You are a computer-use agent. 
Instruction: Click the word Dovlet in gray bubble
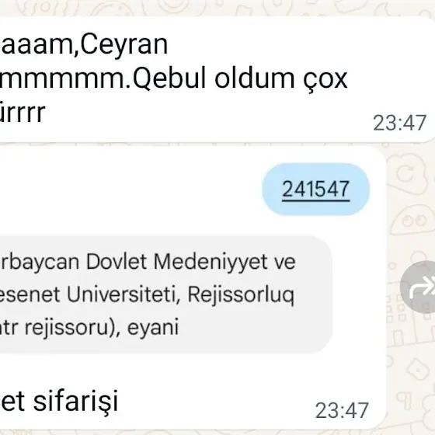point(117,262)
